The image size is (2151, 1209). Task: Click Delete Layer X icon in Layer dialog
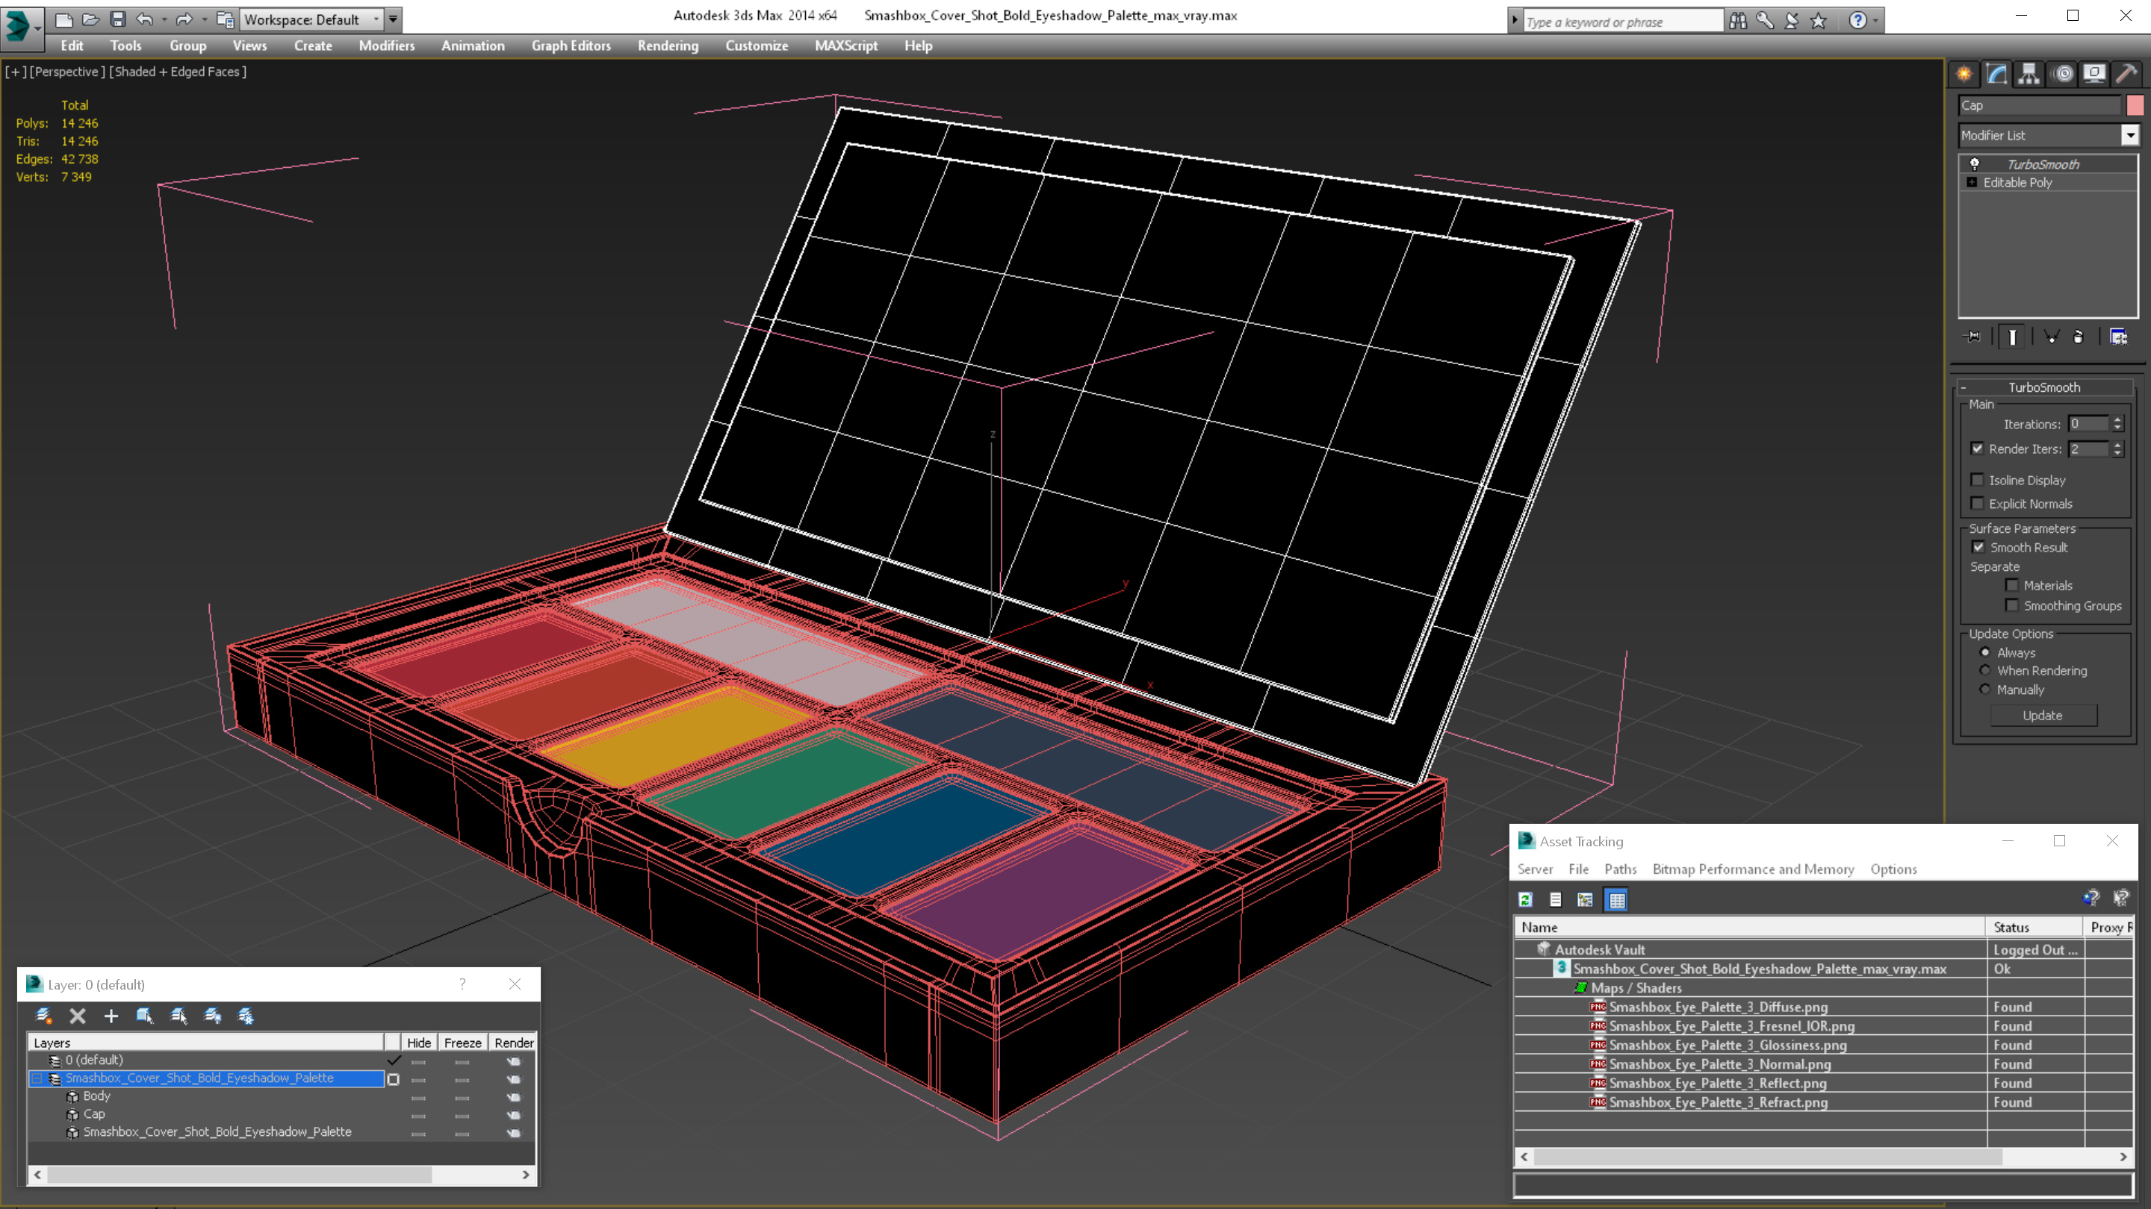pyautogui.click(x=78, y=1016)
